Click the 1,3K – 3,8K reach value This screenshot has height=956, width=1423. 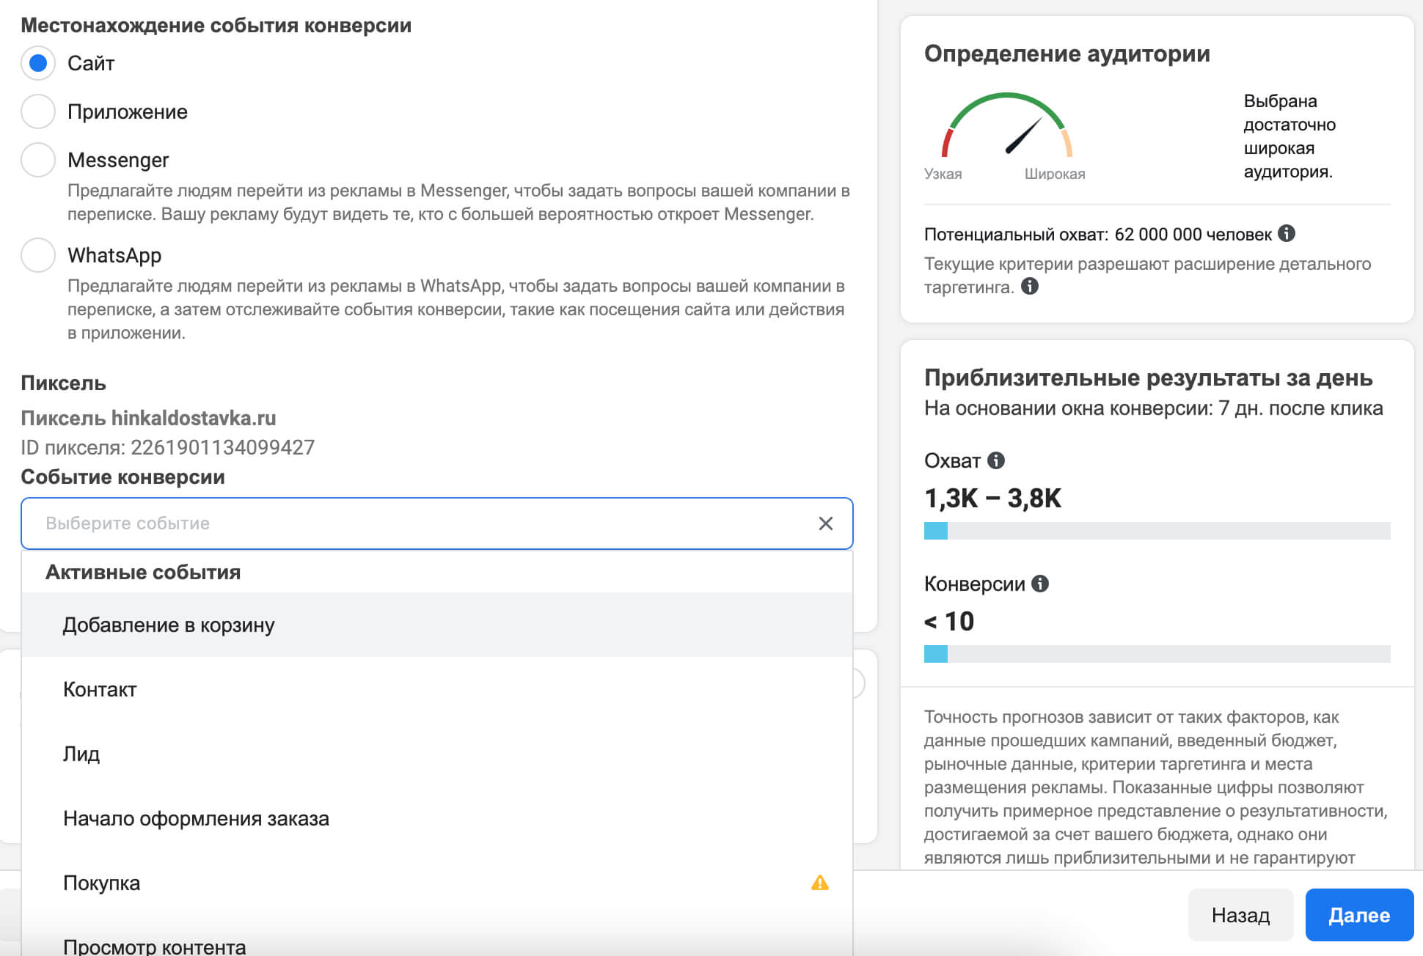click(992, 499)
